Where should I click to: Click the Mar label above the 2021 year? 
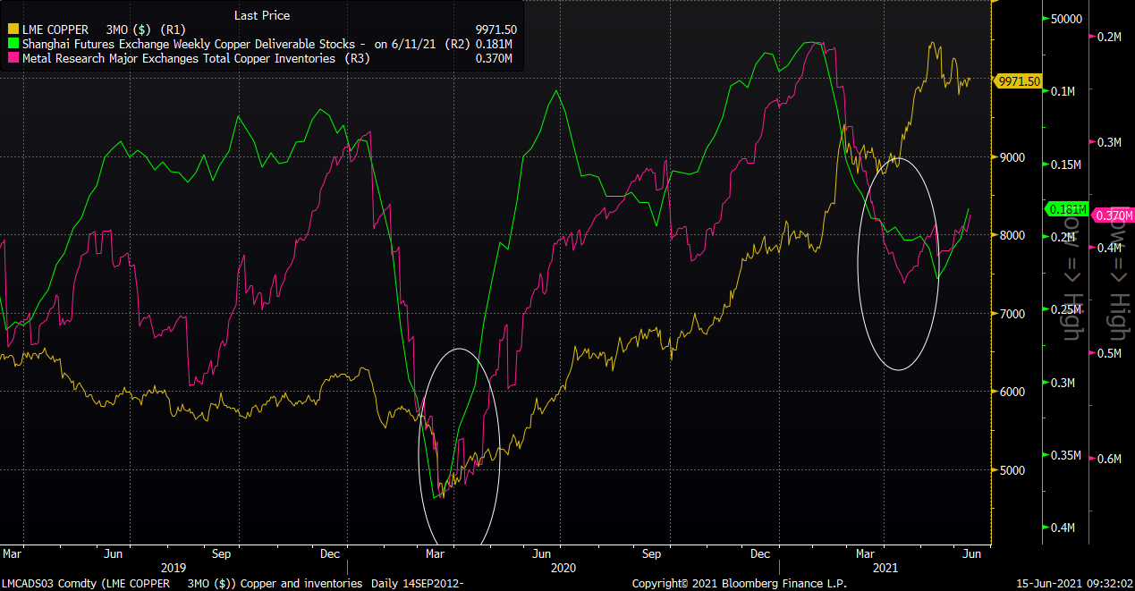tap(867, 554)
